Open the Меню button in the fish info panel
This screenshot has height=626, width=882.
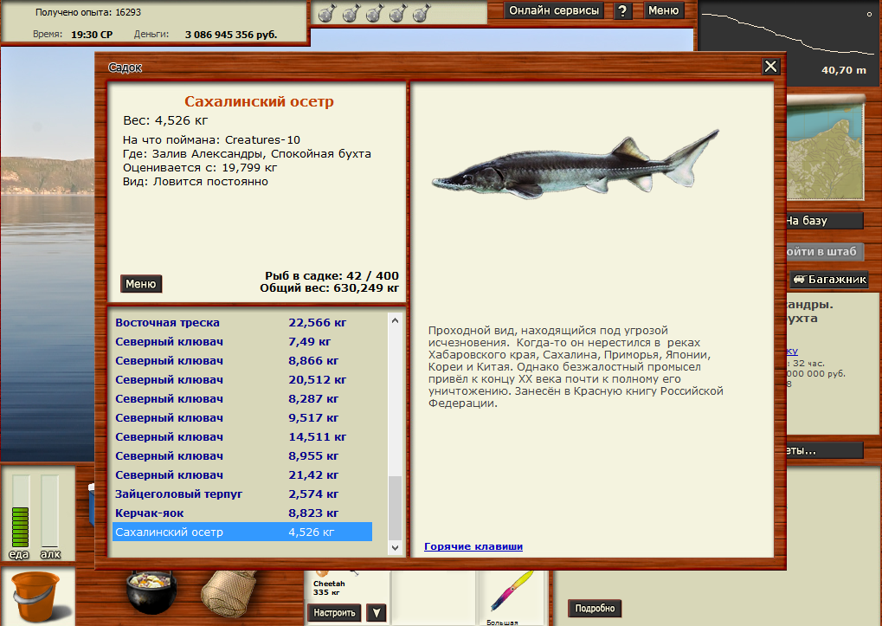click(141, 284)
